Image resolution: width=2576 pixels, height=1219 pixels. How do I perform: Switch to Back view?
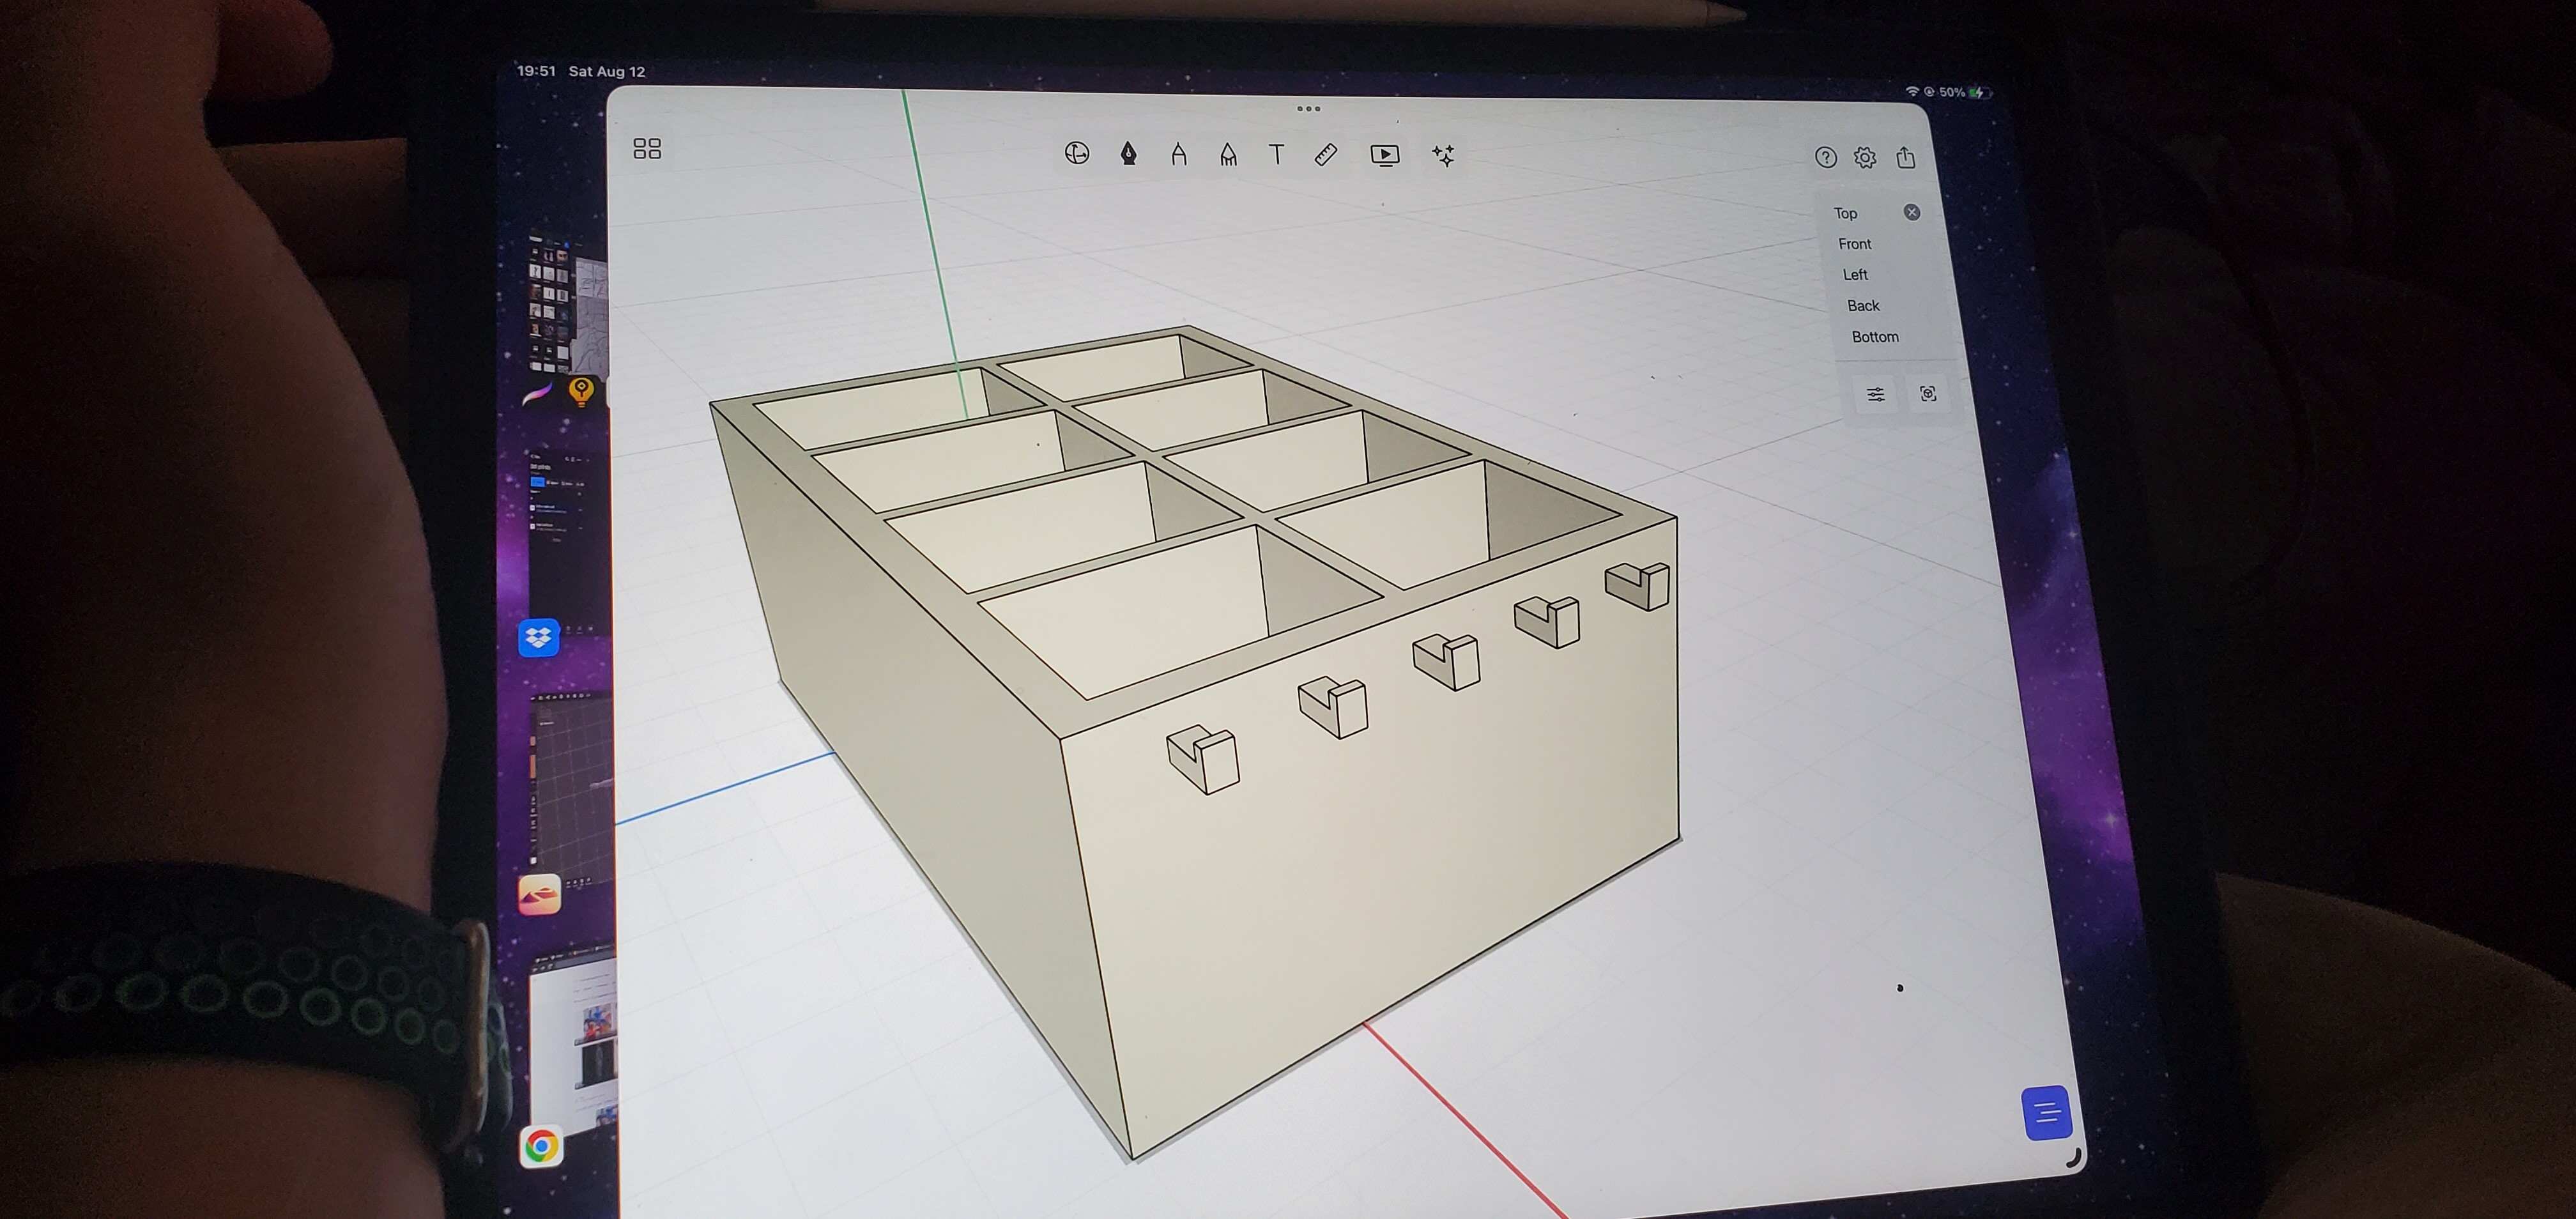(1863, 306)
